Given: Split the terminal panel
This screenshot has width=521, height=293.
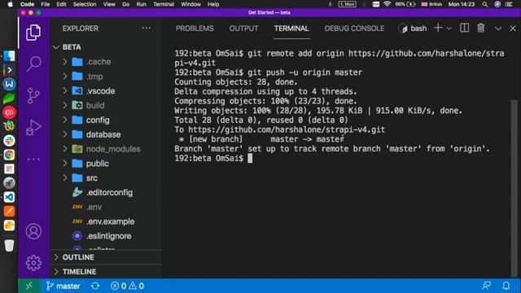Looking at the screenshot, I should (464, 28).
